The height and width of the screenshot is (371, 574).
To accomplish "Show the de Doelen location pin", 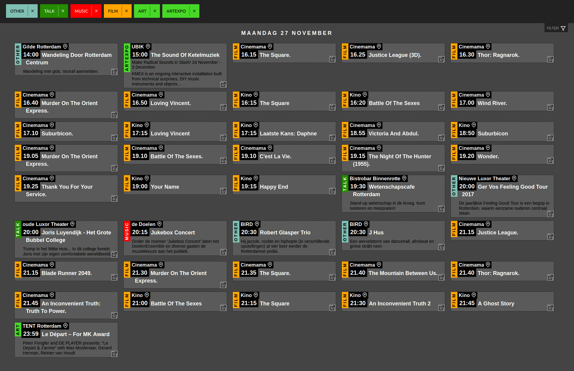I will [159, 224].
